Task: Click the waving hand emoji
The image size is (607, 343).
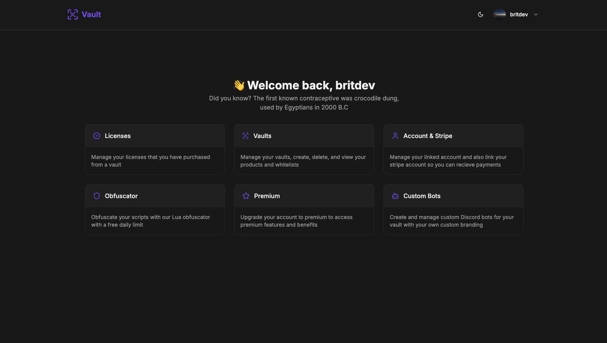Action: tap(239, 85)
